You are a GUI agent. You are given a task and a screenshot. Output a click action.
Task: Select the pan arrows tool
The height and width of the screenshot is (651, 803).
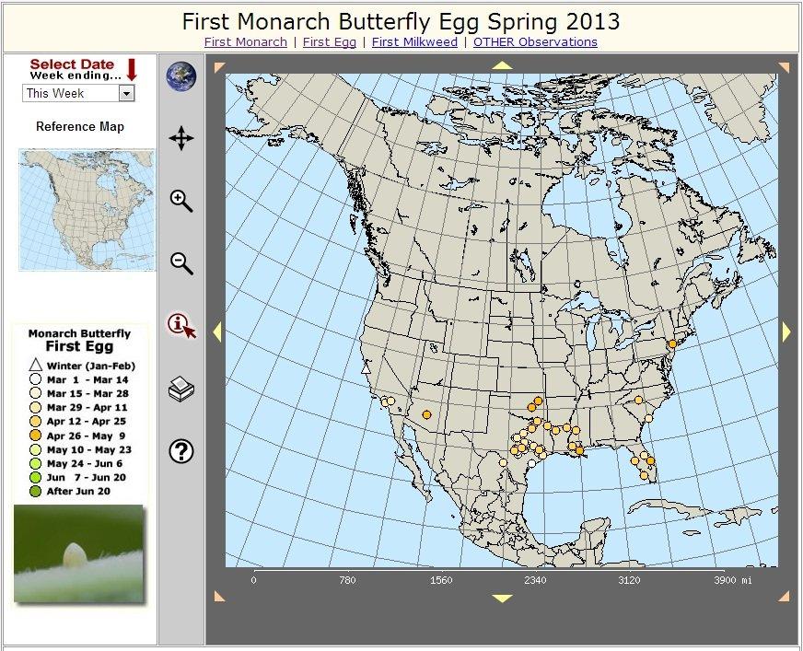181,139
